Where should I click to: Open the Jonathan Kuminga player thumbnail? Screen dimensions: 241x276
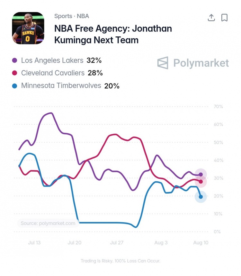coord(28,28)
